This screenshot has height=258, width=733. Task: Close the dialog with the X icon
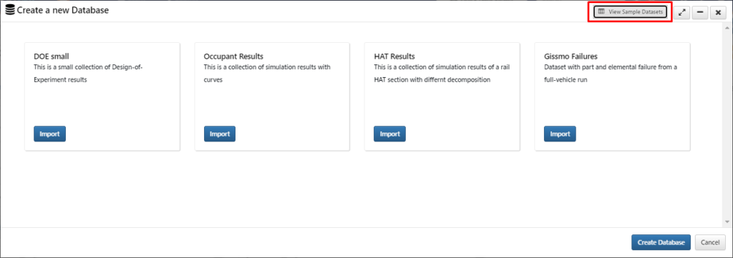click(718, 13)
